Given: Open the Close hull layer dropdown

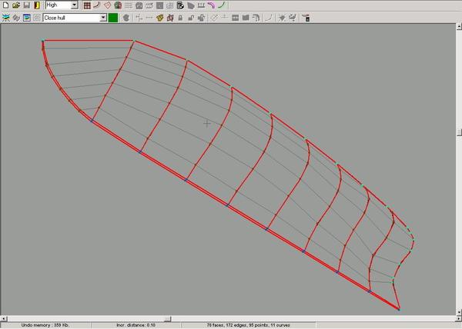Looking at the screenshot, I should [x=103, y=18].
